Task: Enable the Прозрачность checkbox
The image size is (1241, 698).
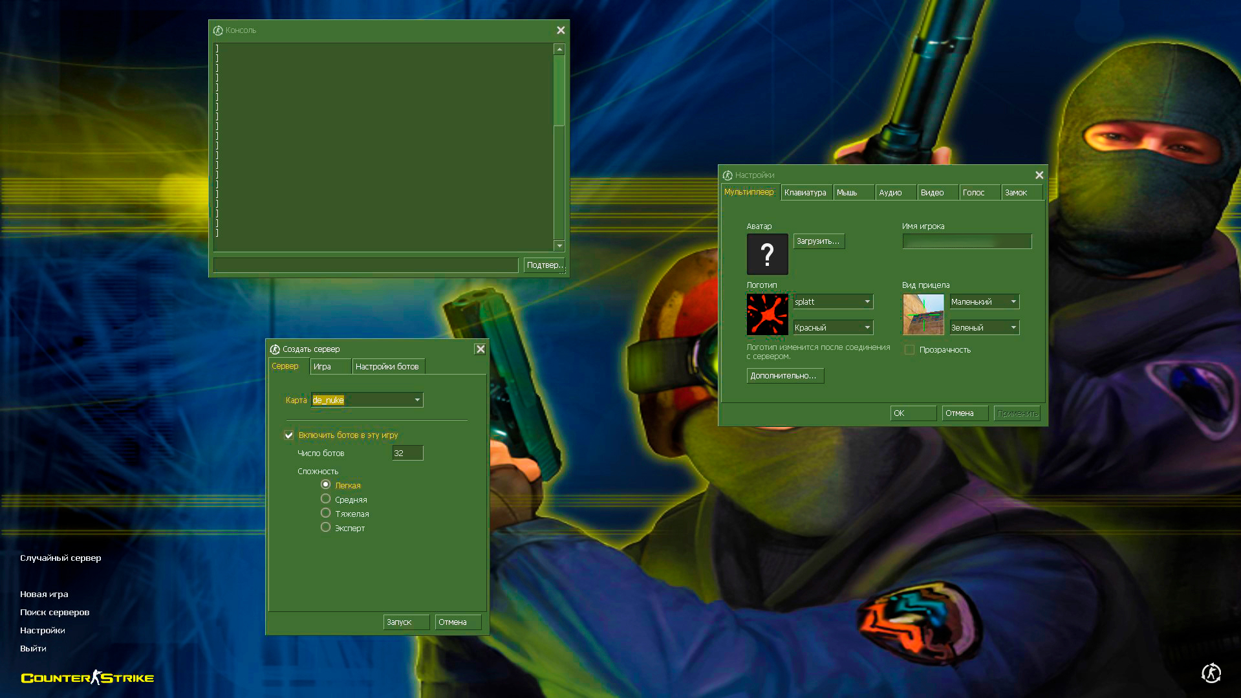Action: click(x=909, y=349)
